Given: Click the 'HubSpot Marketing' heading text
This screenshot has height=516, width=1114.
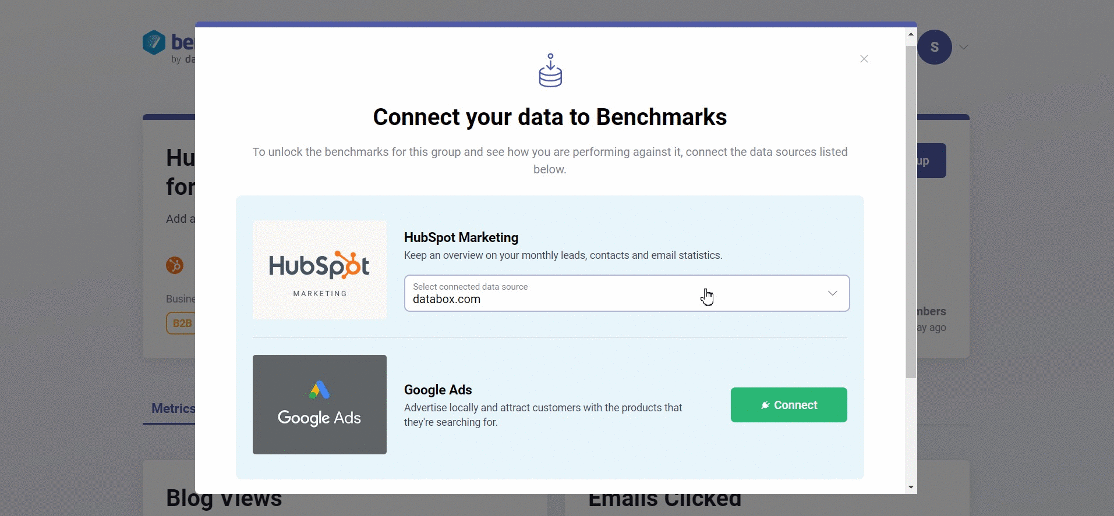Looking at the screenshot, I should (461, 237).
